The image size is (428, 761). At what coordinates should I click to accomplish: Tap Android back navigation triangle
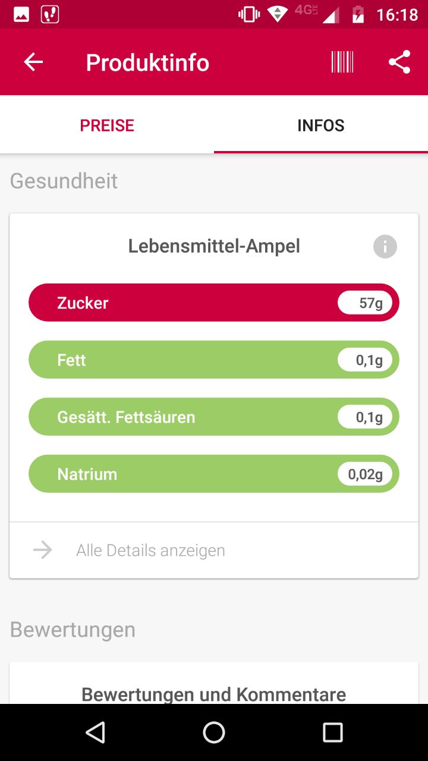coord(95,732)
